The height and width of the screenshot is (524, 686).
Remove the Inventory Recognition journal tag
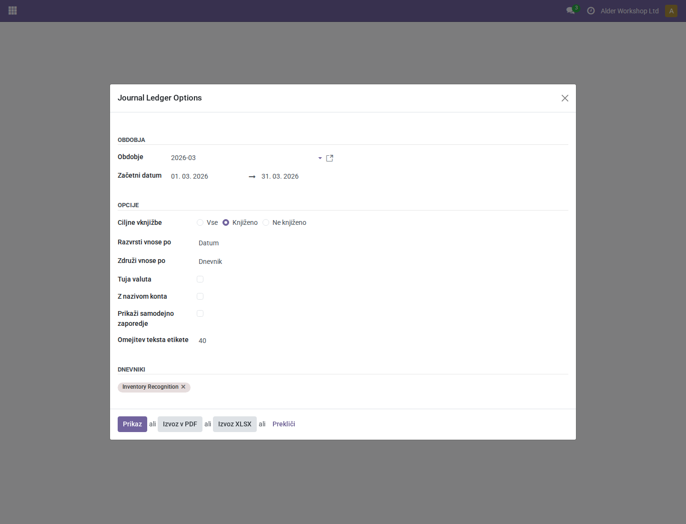(x=183, y=387)
